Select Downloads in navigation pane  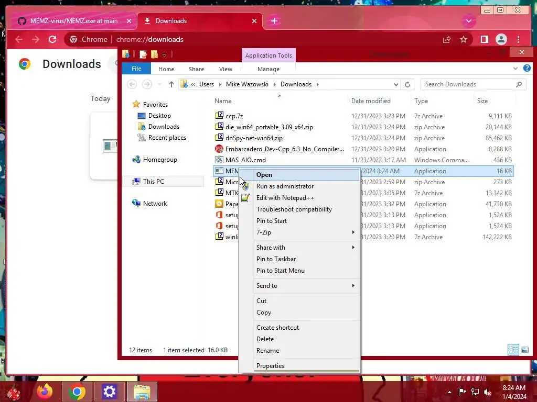pos(164,127)
